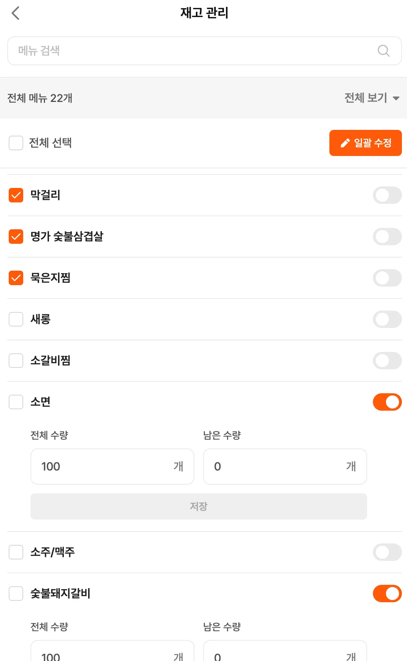Viewport: 407px width, 661px height.
Task: Turn on the 소갈비찜 toggle
Action: tap(387, 361)
